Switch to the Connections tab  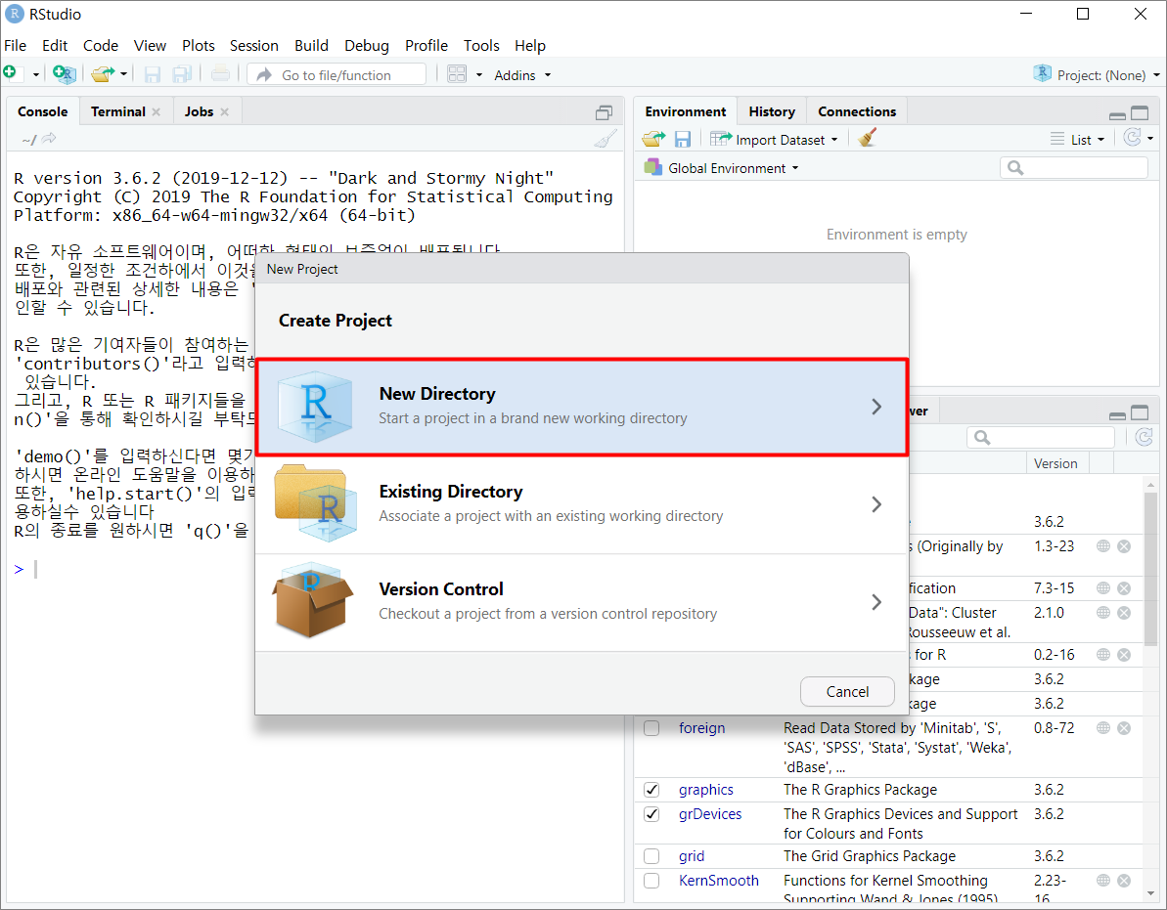point(857,111)
